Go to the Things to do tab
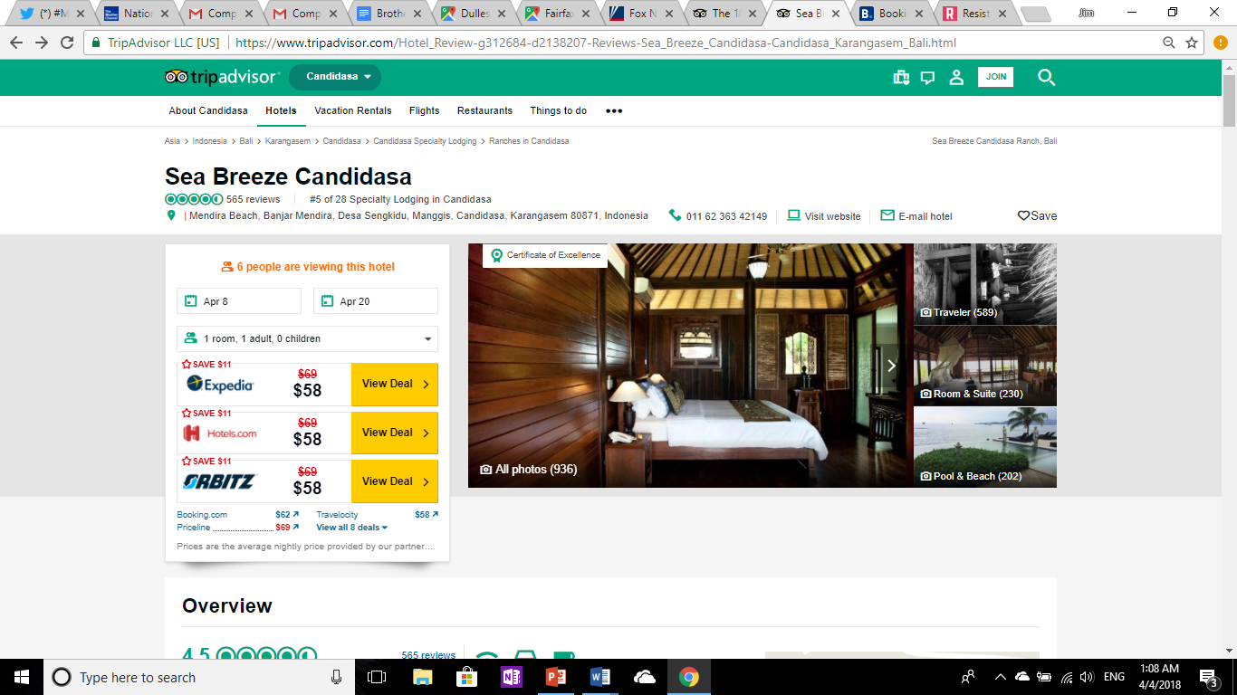This screenshot has width=1237, height=695. (558, 110)
